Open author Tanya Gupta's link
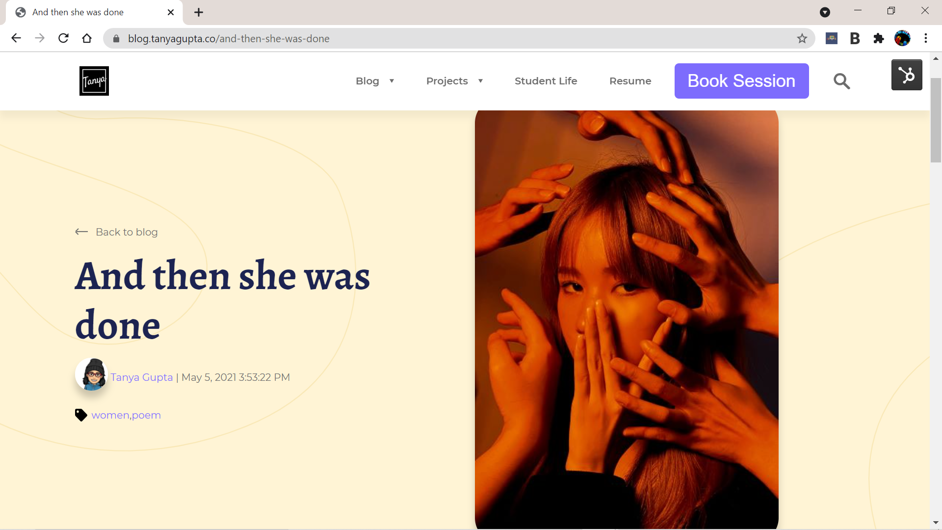The image size is (942, 530). click(x=141, y=377)
